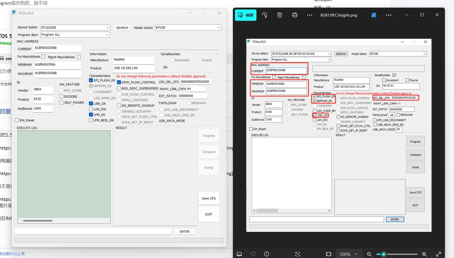
Task: Tick the SW_Reset checkbox in left window
Action: click(17, 120)
